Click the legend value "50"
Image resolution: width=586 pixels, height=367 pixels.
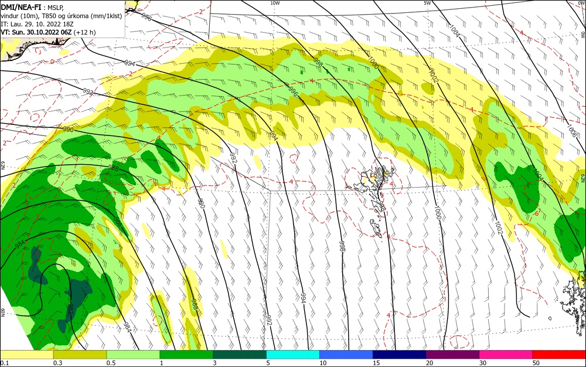point(536,363)
